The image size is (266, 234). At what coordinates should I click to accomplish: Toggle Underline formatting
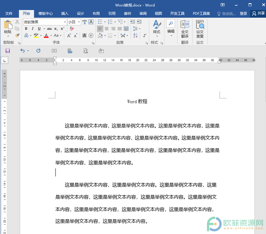(39, 29)
